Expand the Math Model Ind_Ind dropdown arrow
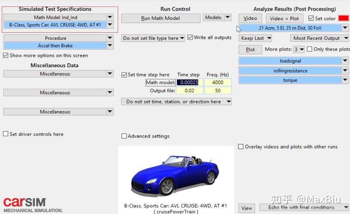This screenshot has height=214, width=350. click(110, 18)
